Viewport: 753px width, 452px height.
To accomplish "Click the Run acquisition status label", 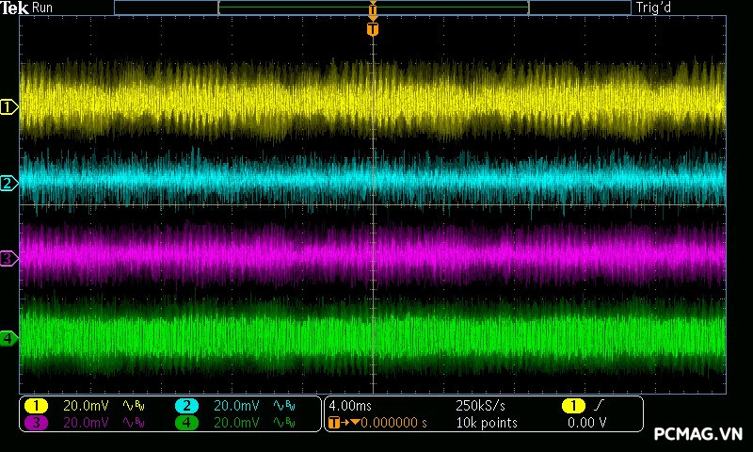I will pyautogui.click(x=43, y=8).
